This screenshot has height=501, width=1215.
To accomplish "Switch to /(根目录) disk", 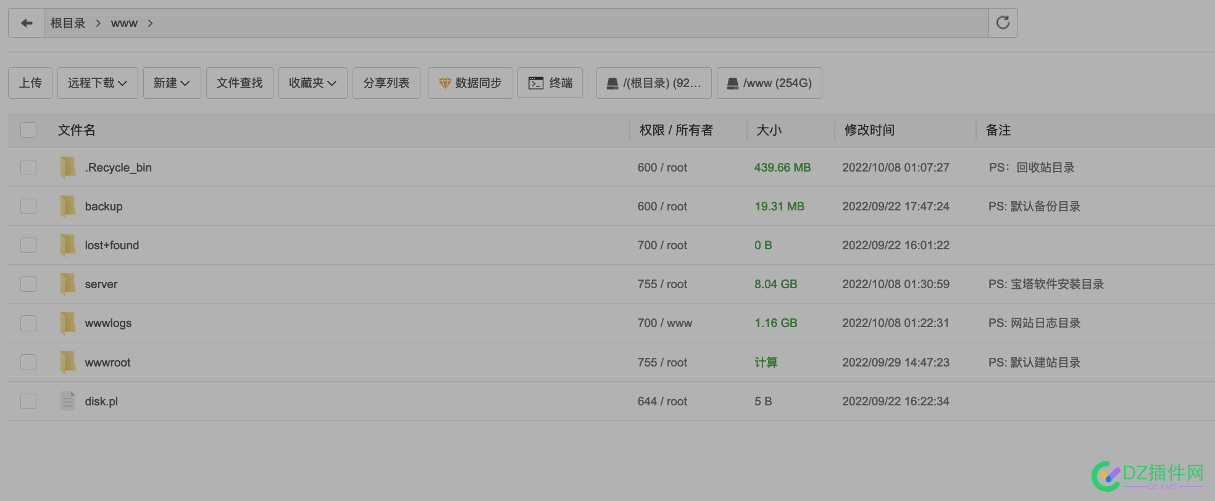I will [654, 83].
